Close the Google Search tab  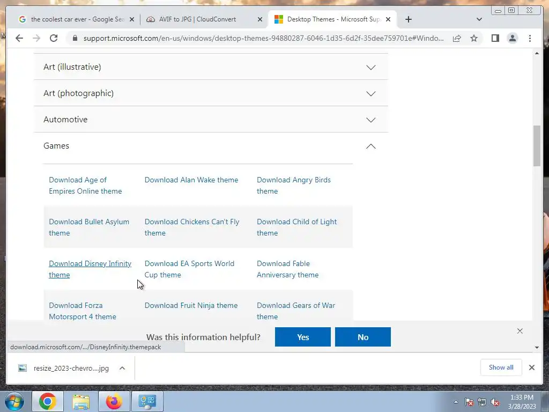point(132,19)
